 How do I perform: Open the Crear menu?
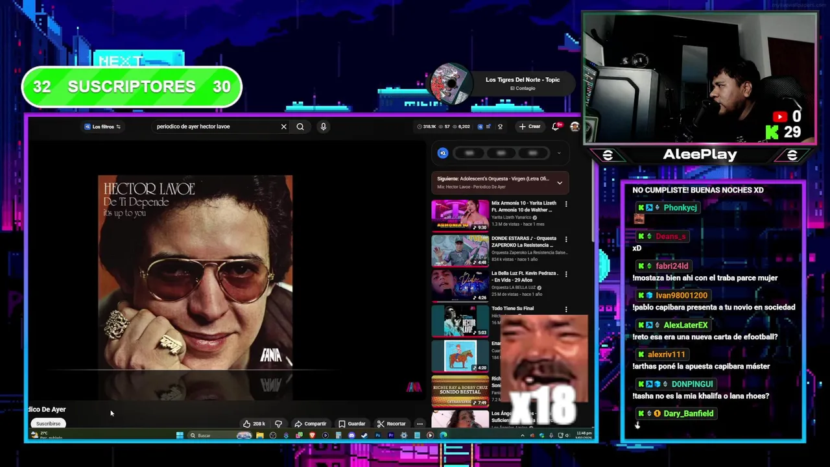tap(530, 126)
